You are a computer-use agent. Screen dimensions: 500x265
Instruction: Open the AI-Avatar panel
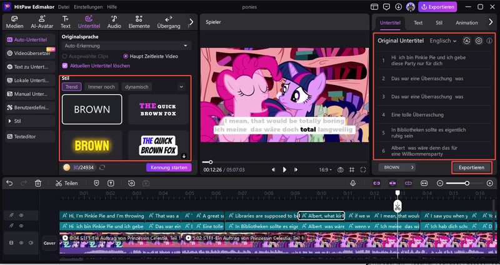coord(42,22)
